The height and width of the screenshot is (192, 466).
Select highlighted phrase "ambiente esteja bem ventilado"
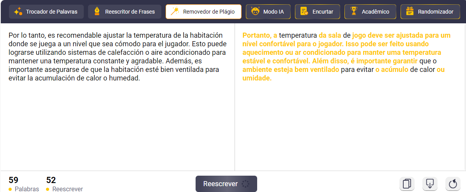pyautogui.click(x=290, y=70)
